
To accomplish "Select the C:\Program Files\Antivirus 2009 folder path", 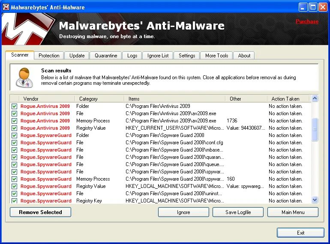I will pyautogui.click(x=158, y=106).
